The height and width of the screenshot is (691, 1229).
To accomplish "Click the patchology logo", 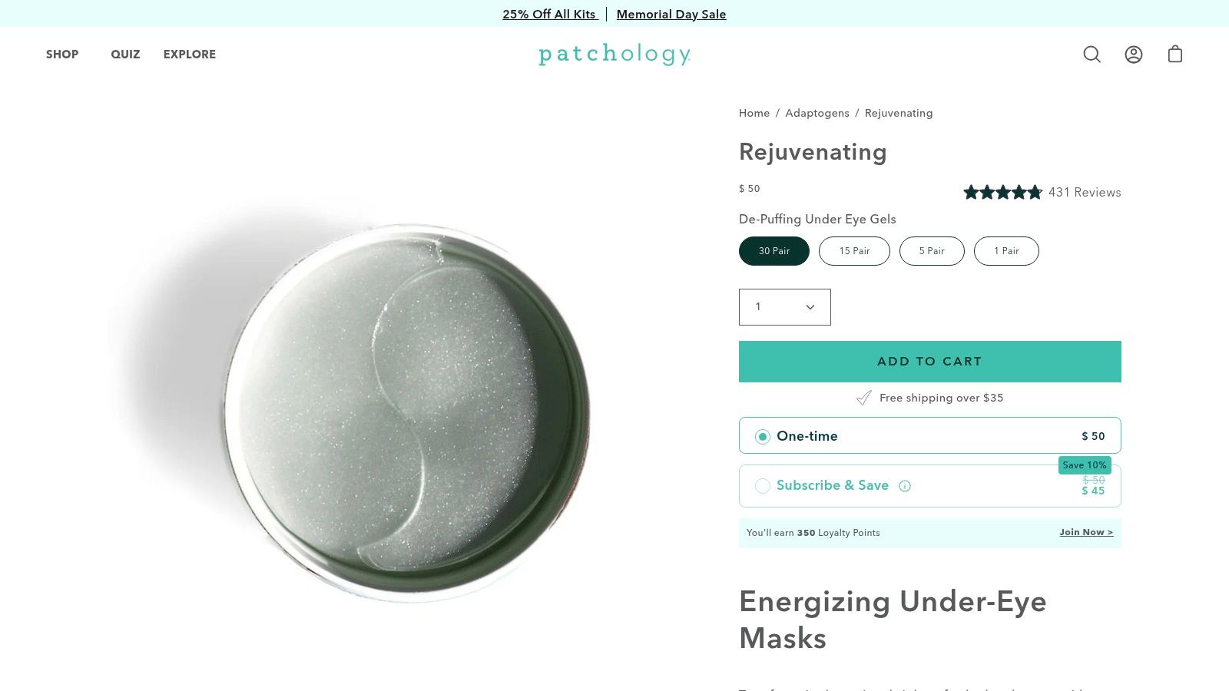I will pos(614,54).
